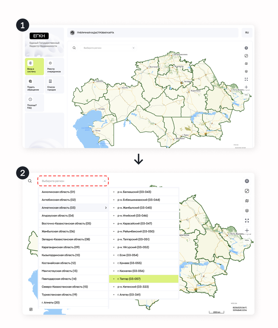
Task: Select г. Талгар (03-057) from the list
Action: pos(144,279)
